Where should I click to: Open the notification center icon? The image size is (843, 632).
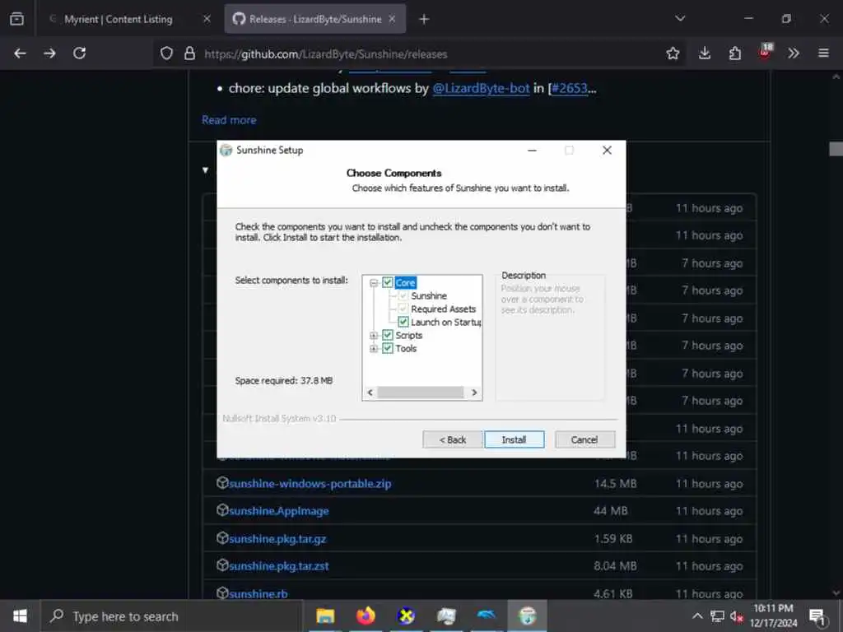tap(817, 616)
